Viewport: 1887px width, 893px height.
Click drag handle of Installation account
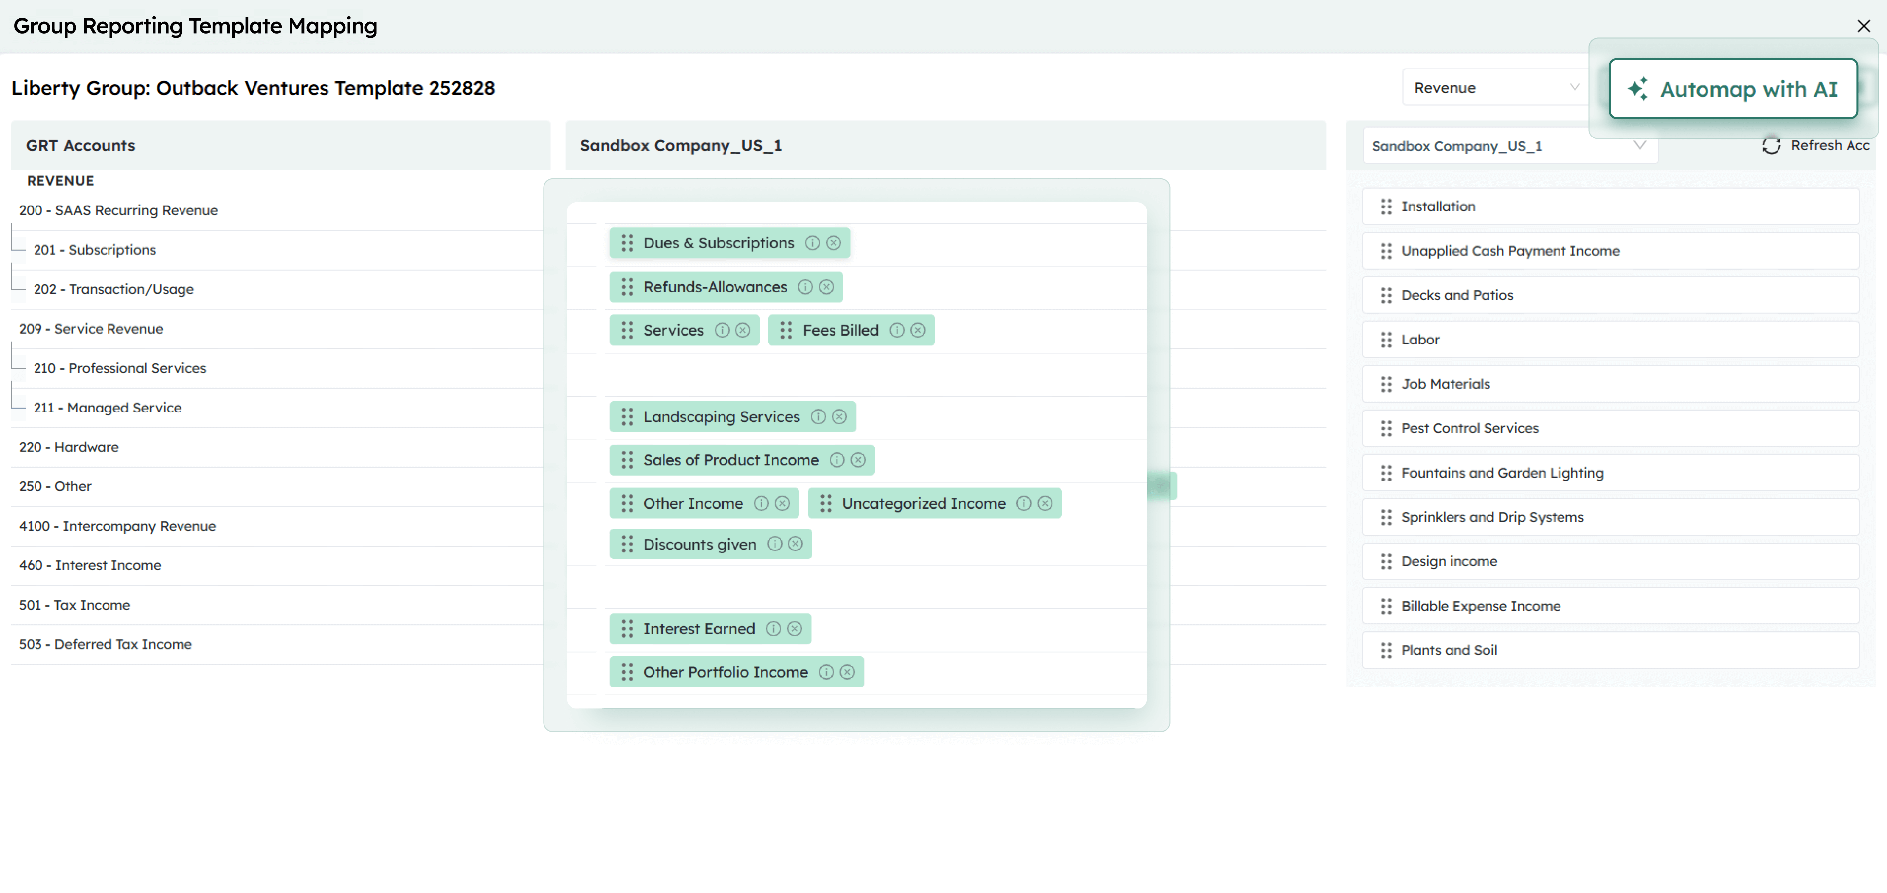pos(1386,206)
